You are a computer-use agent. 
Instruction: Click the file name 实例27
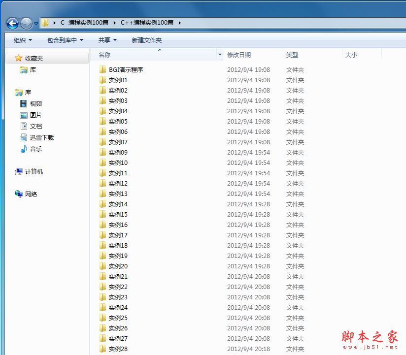[x=118, y=339]
